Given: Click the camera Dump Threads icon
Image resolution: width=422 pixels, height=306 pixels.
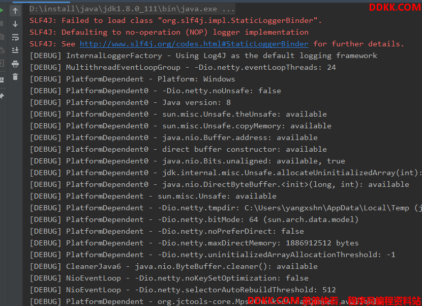Looking at the screenshot, I should pos(2,37).
